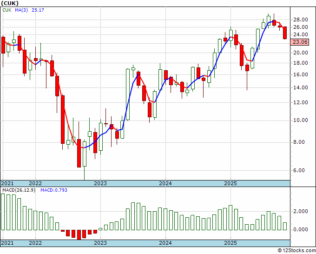
Task: Click the 14.00 price axis label
Action: tap(300, 87)
